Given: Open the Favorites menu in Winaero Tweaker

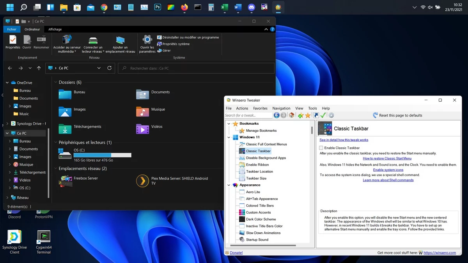Looking at the screenshot, I should pos(260,108).
